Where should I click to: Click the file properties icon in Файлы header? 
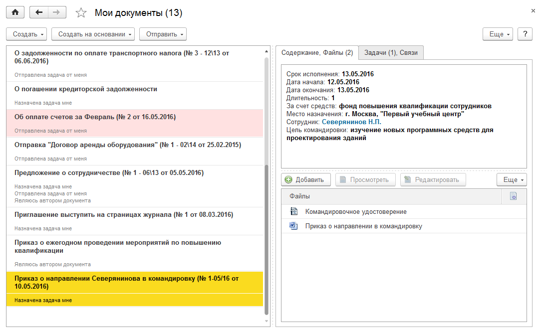(514, 196)
